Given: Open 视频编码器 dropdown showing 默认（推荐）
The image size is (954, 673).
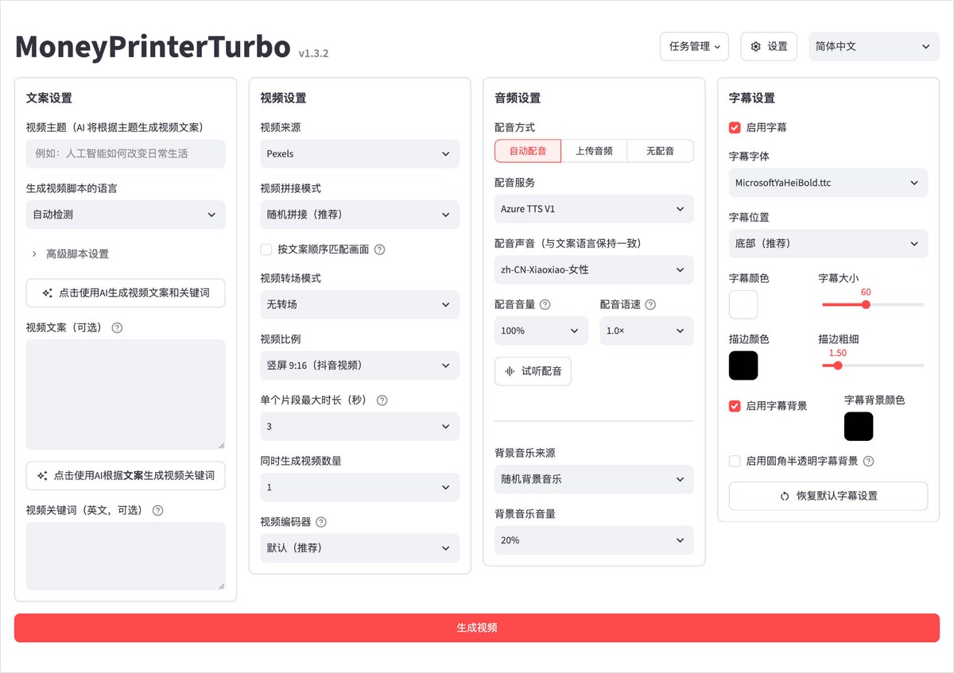Looking at the screenshot, I should 360,548.
